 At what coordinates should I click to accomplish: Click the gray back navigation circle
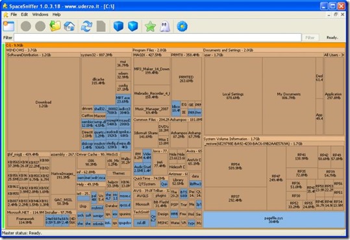click(x=26, y=27)
